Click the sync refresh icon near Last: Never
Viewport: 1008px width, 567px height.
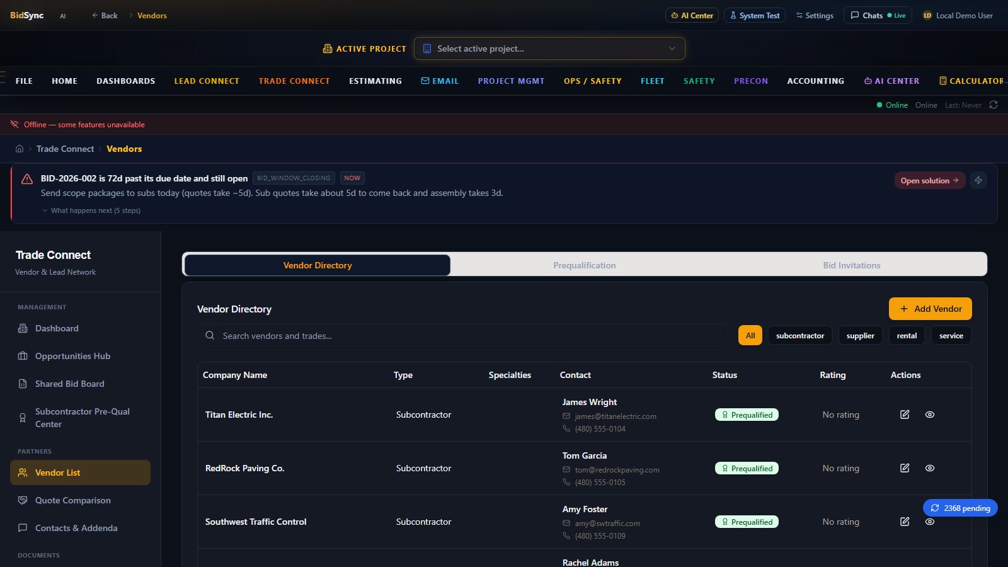[x=994, y=105]
